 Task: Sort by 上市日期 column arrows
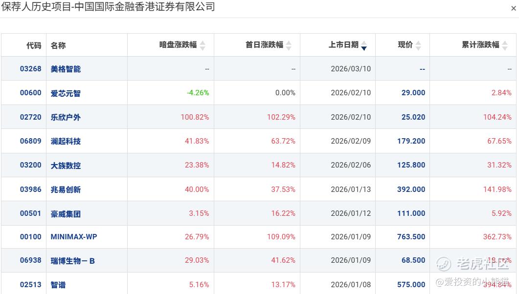[364, 45]
